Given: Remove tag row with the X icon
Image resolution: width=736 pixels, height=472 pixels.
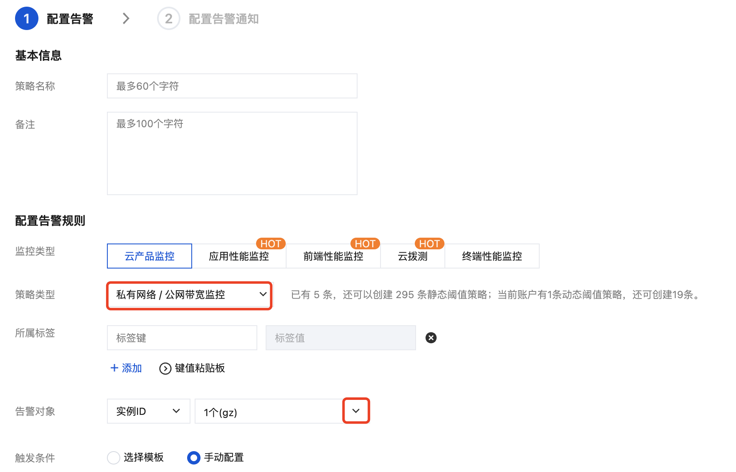Looking at the screenshot, I should (431, 338).
